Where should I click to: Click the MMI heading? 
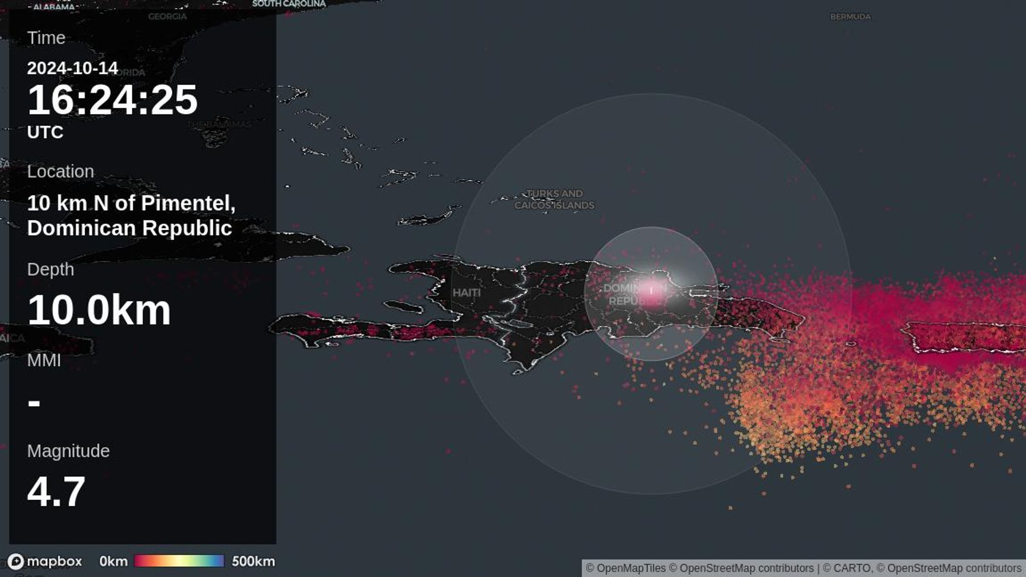(x=44, y=361)
